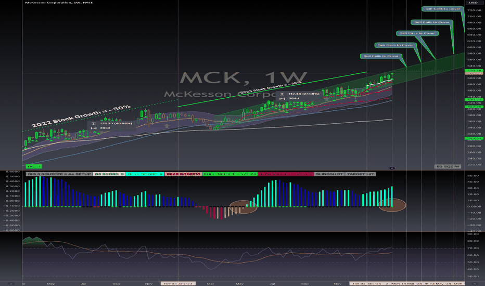Viewport: 485px width, 286px height.
Task: Click the red BEAR TARGET cell
Action: pos(286,174)
